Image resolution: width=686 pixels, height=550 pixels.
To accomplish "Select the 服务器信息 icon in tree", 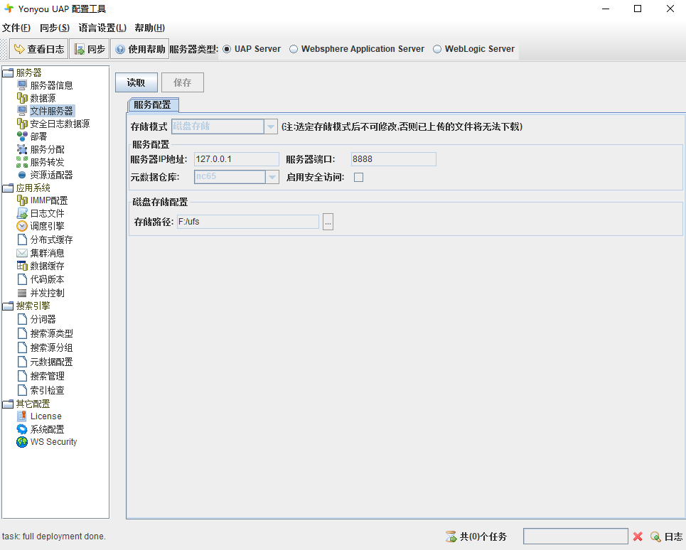I will (22, 85).
